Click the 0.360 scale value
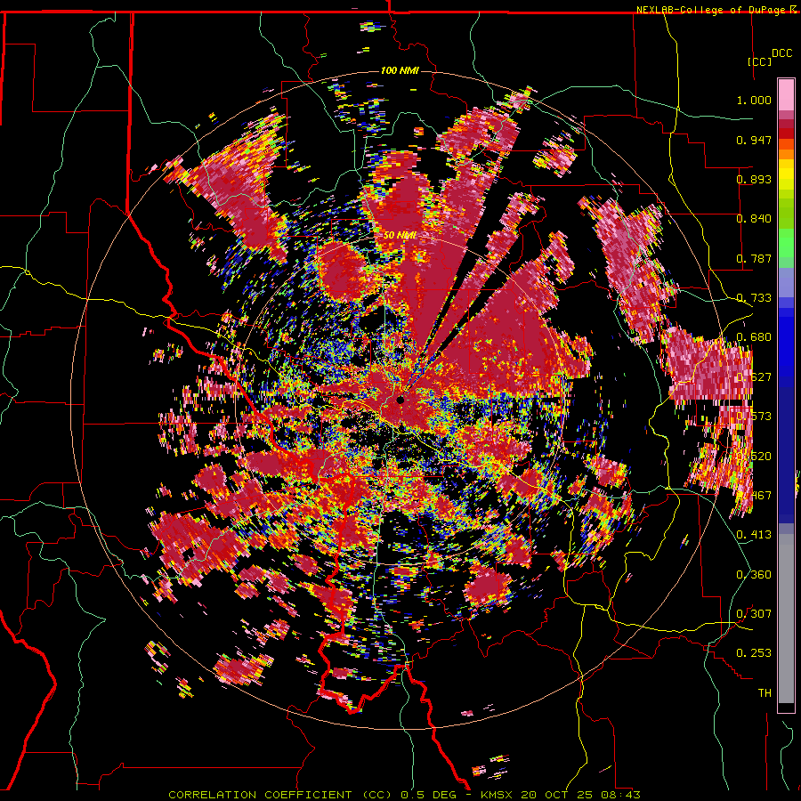Screen dimensions: 801x801 coord(754,574)
